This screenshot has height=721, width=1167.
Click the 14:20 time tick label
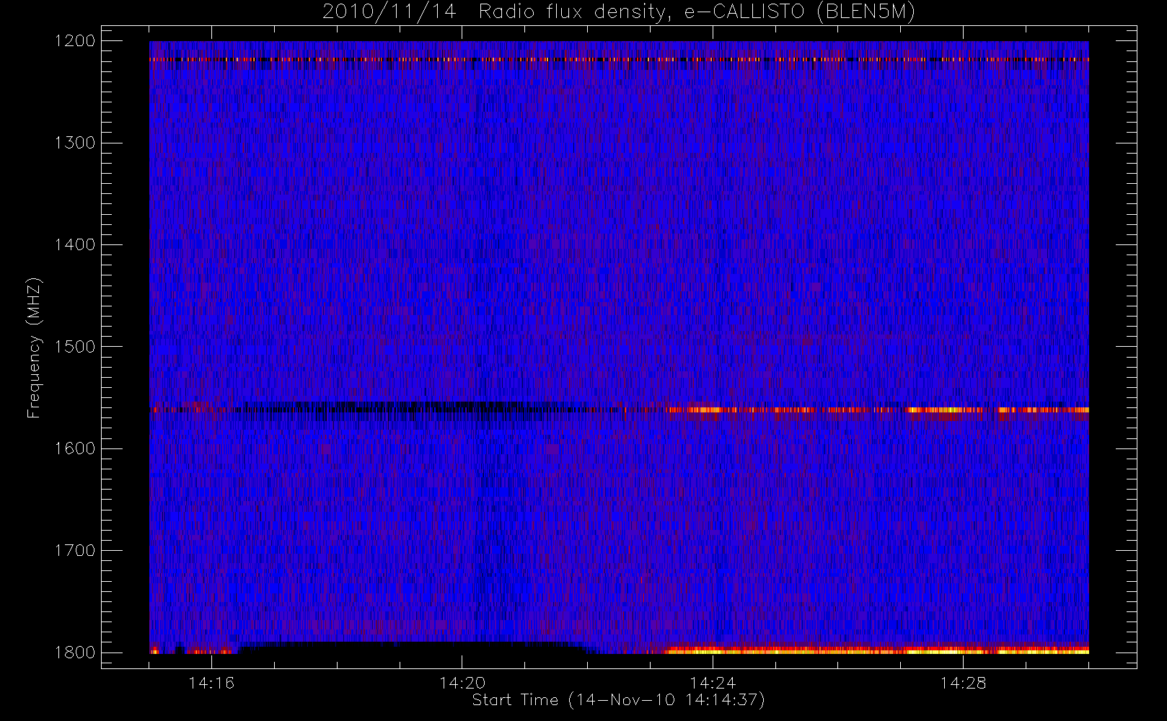point(462,682)
